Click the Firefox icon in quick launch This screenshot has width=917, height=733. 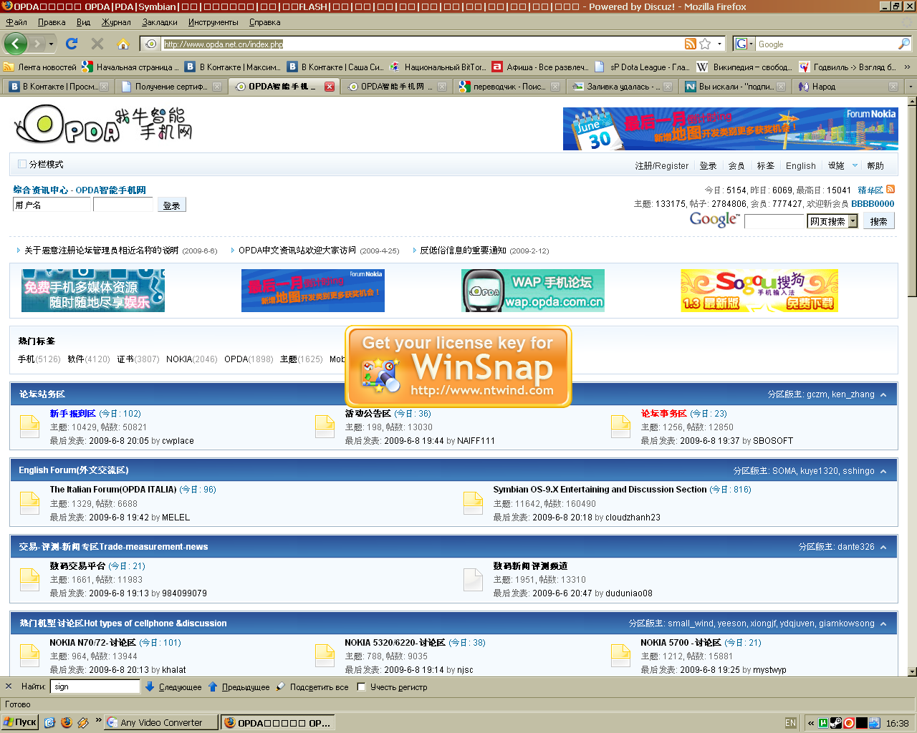click(x=67, y=722)
